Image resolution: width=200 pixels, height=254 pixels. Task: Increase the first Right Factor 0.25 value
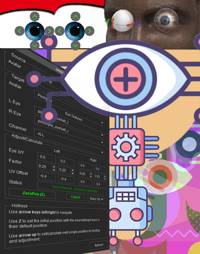(91, 174)
